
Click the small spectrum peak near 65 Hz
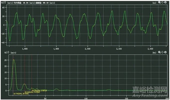(x=57, y=89)
